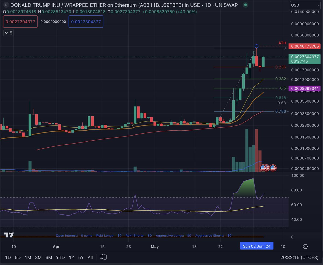Click the purple 0.0008699341 price label
The image size is (323, 265).
(304, 88)
